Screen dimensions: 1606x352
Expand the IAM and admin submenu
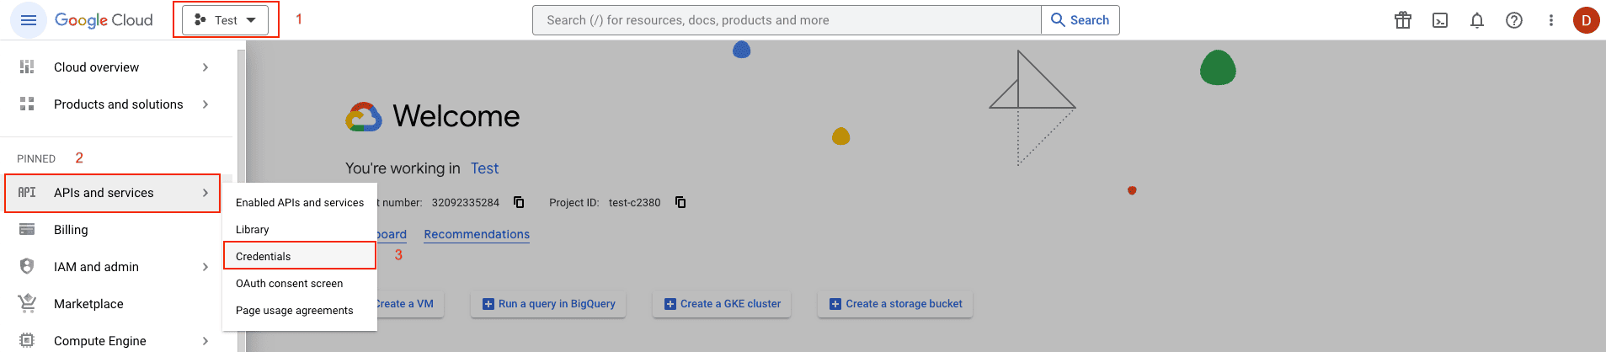pos(205,267)
